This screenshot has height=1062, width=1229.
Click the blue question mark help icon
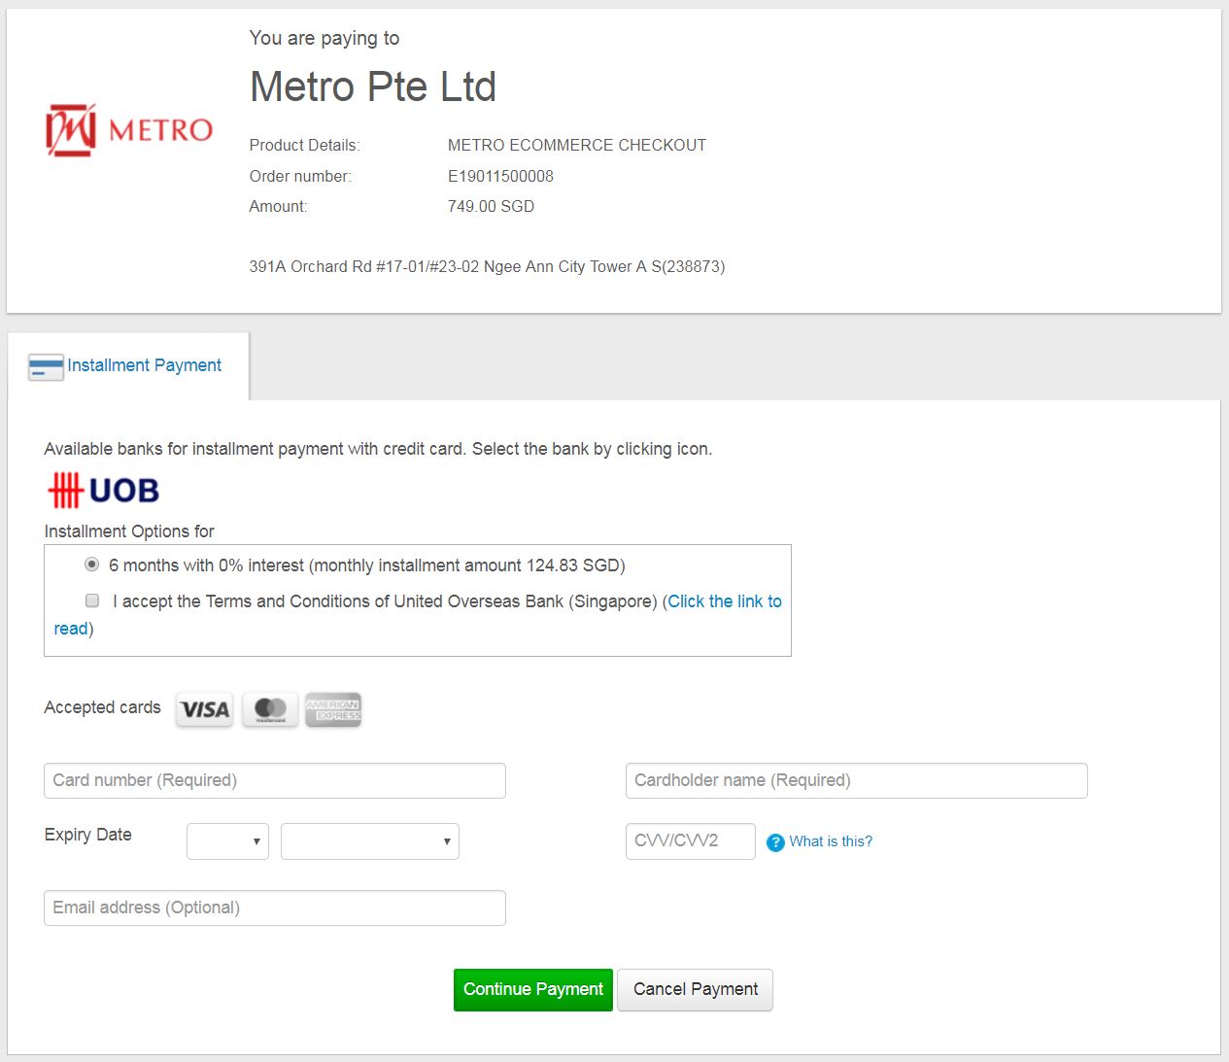[x=775, y=842]
